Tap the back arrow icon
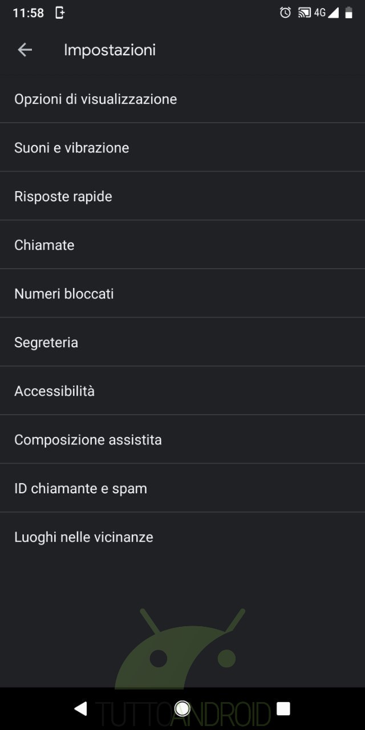The width and height of the screenshot is (365, 730). (25, 50)
